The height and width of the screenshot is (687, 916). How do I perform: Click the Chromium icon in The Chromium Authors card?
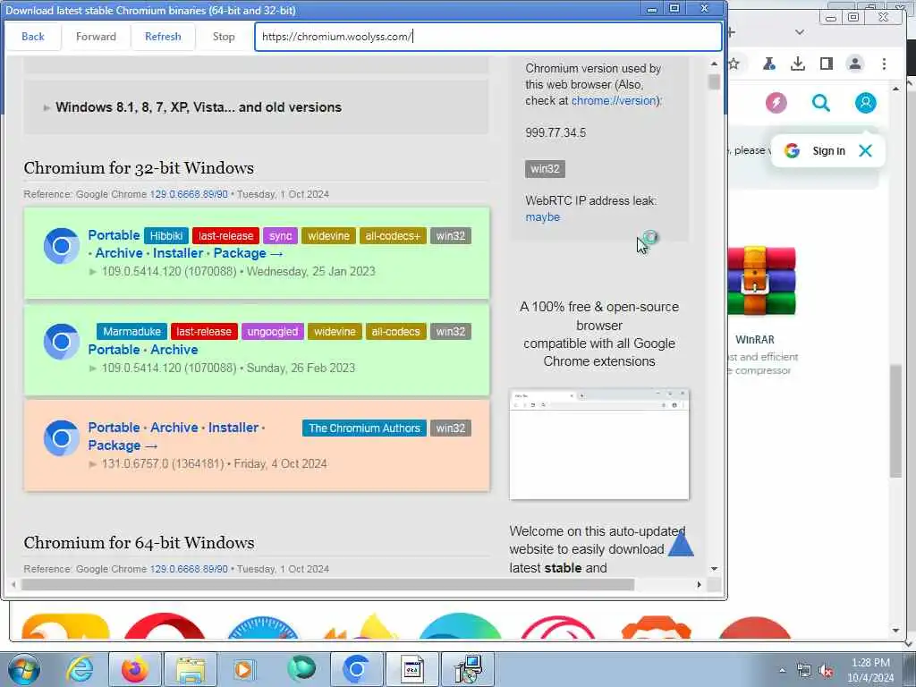coord(62,437)
